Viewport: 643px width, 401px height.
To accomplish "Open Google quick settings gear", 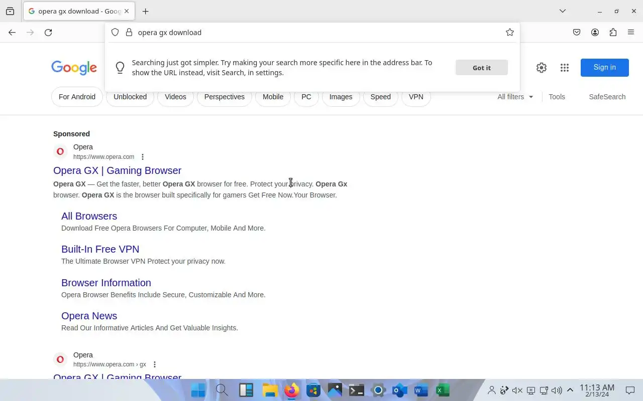I will (541, 68).
